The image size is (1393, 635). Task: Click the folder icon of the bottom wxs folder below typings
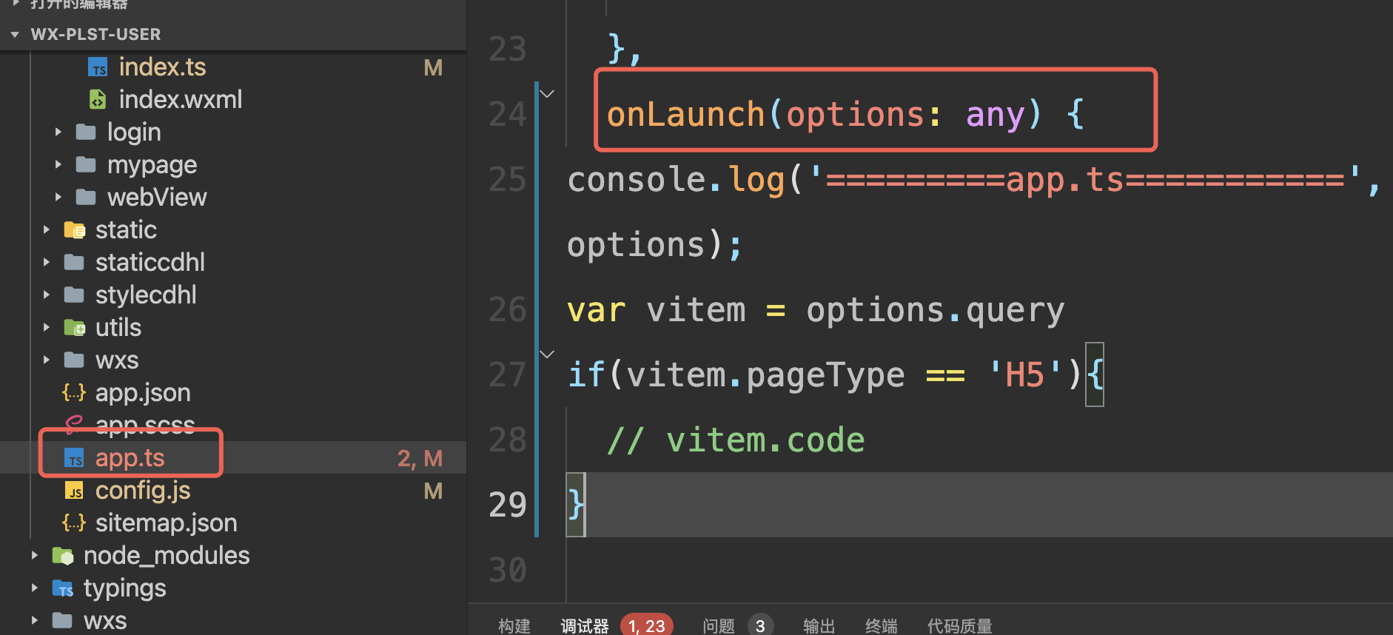62,620
